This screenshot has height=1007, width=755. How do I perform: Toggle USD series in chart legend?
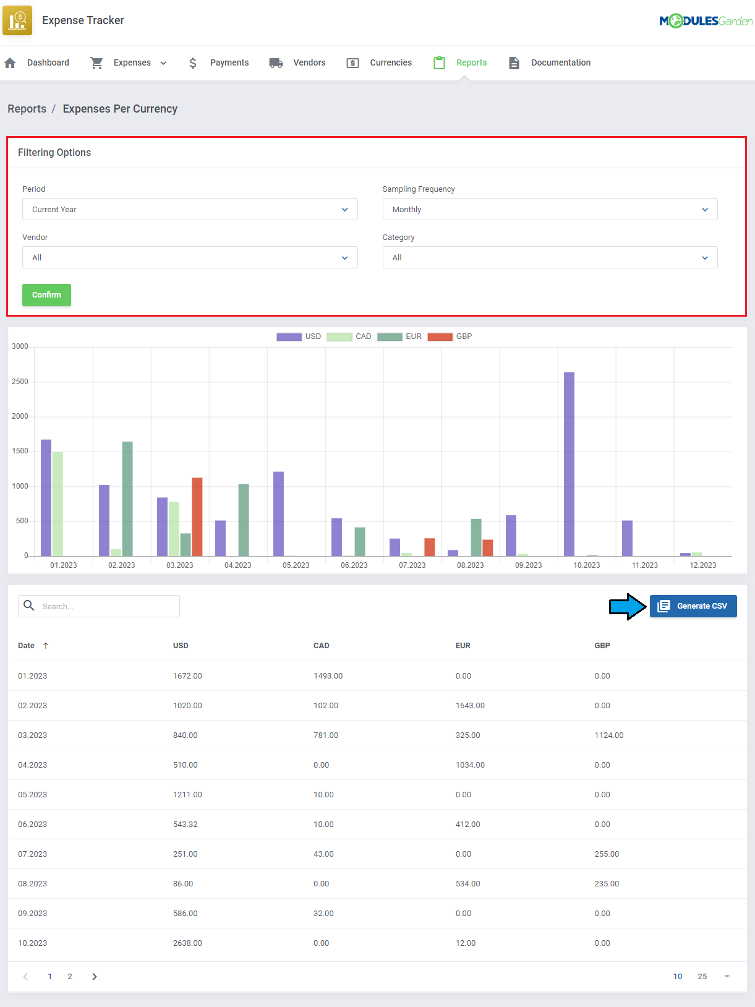coord(289,336)
